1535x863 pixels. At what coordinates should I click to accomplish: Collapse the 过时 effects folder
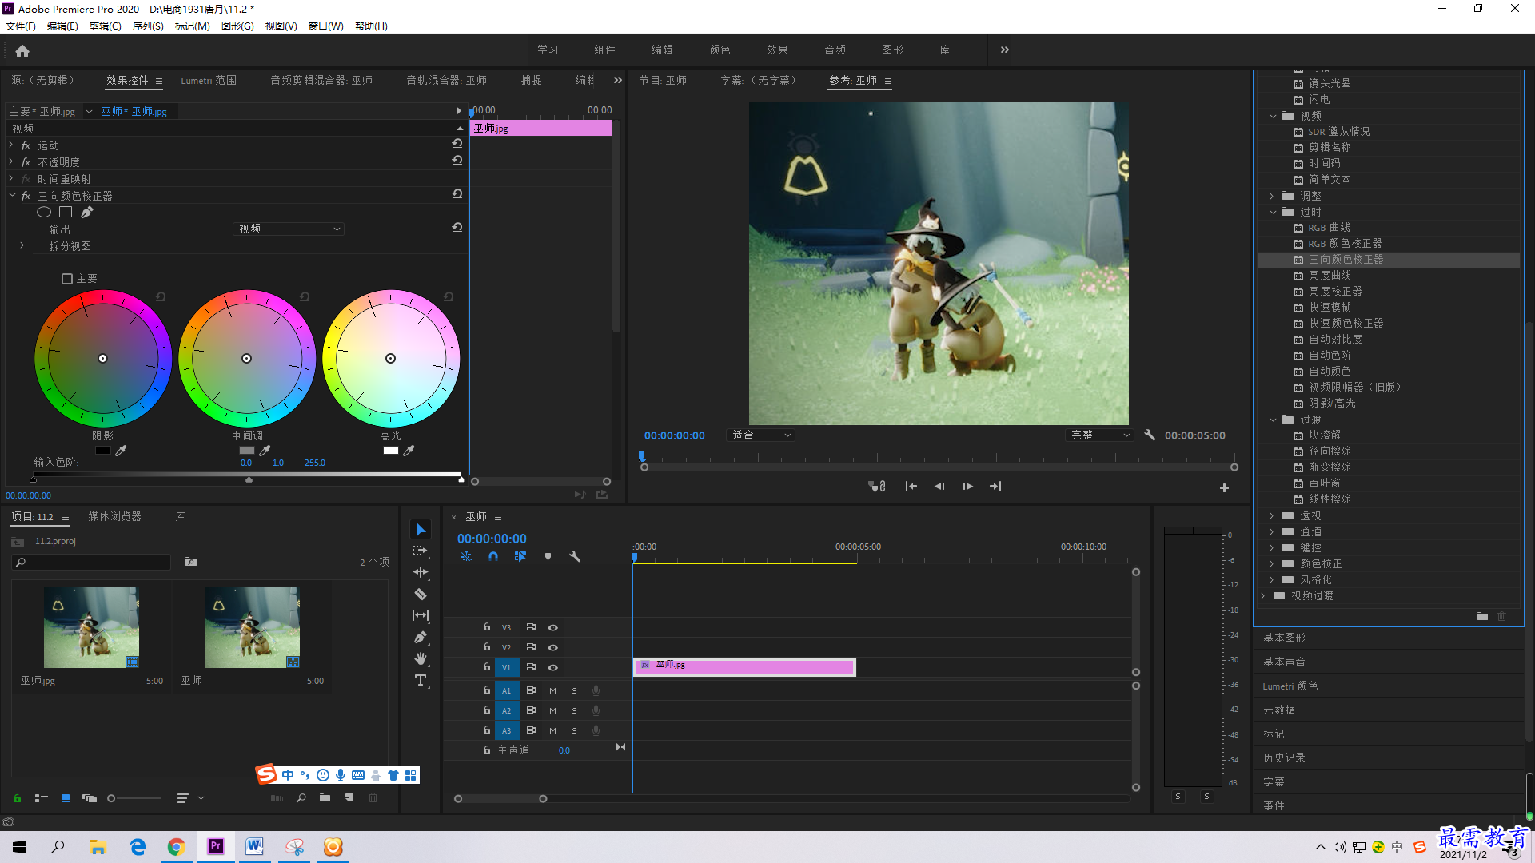point(1273,212)
